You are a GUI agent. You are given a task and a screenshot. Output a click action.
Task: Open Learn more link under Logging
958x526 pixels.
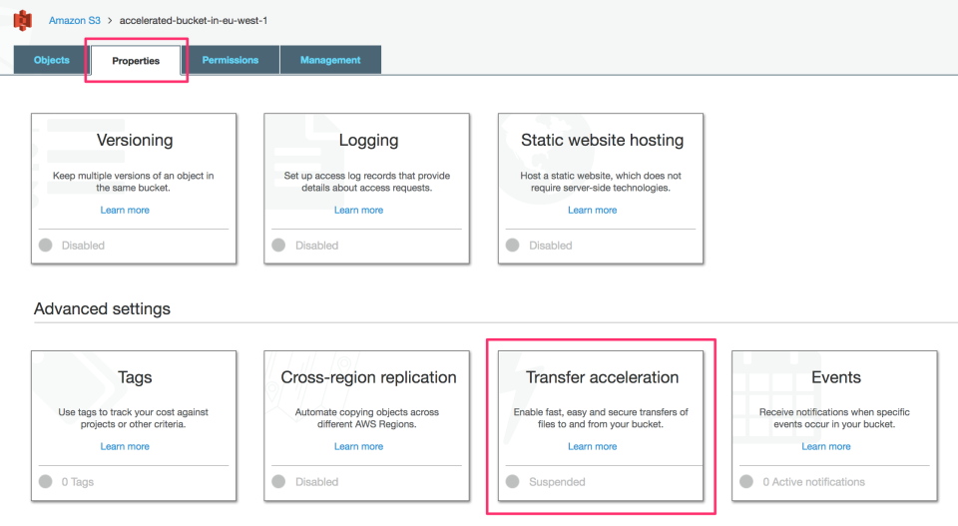click(x=358, y=211)
